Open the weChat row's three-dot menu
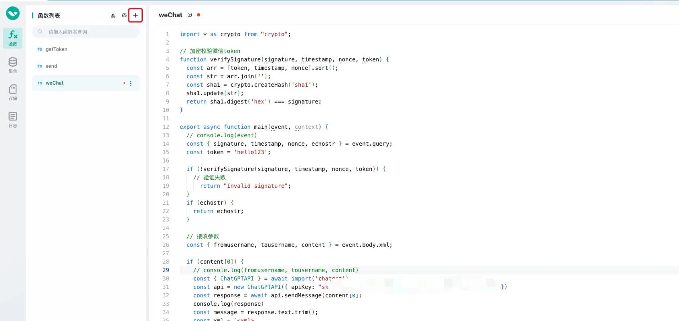The height and width of the screenshot is (321, 679). pos(131,83)
